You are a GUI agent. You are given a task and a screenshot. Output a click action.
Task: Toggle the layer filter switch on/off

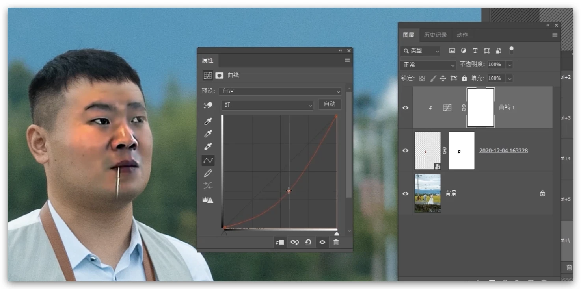[511, 50]
